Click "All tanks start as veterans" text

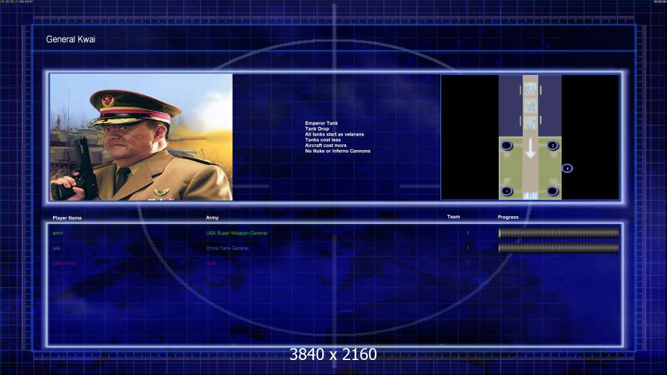click(x=334, y=134)
